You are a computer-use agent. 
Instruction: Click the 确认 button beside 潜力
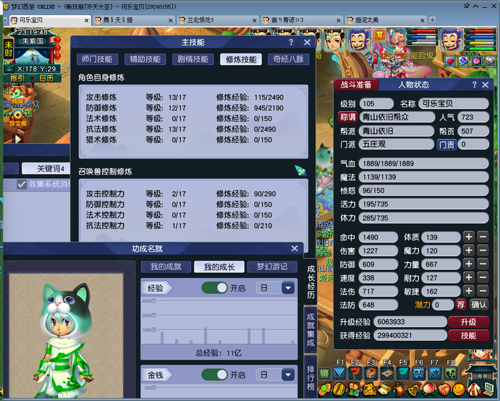[x=479, y=305]
